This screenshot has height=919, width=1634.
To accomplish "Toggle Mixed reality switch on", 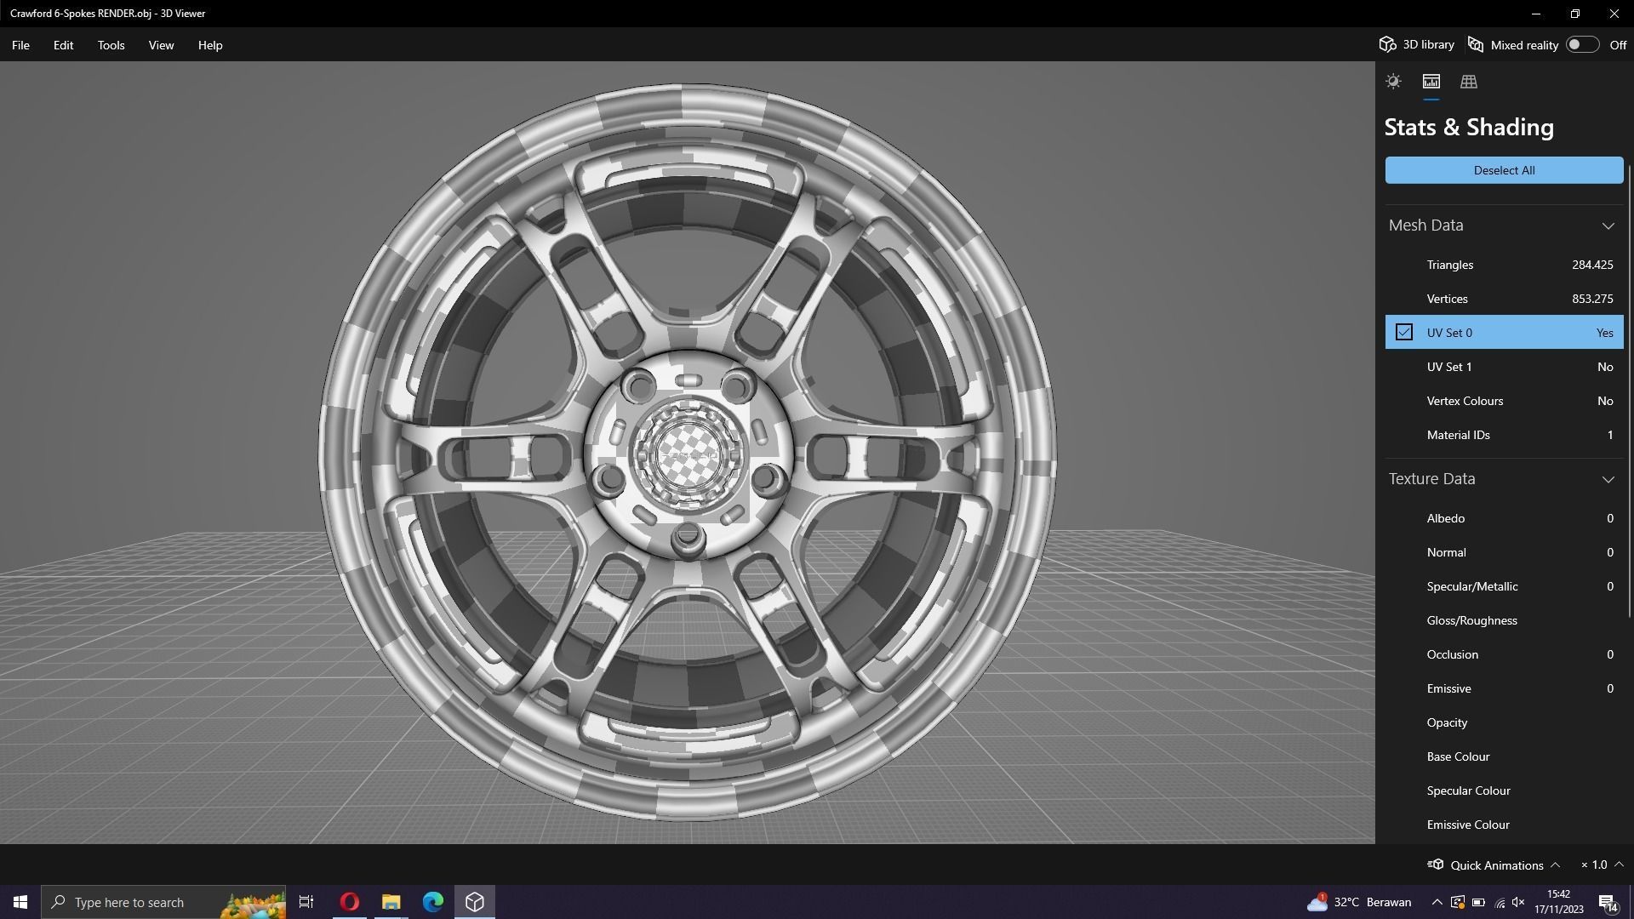I will point(1582,44).
